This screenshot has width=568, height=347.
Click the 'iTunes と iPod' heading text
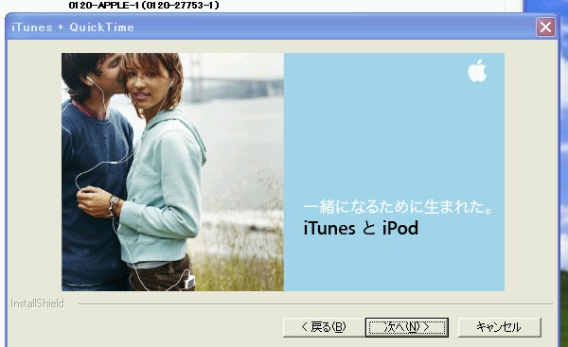tap(361, 228)
